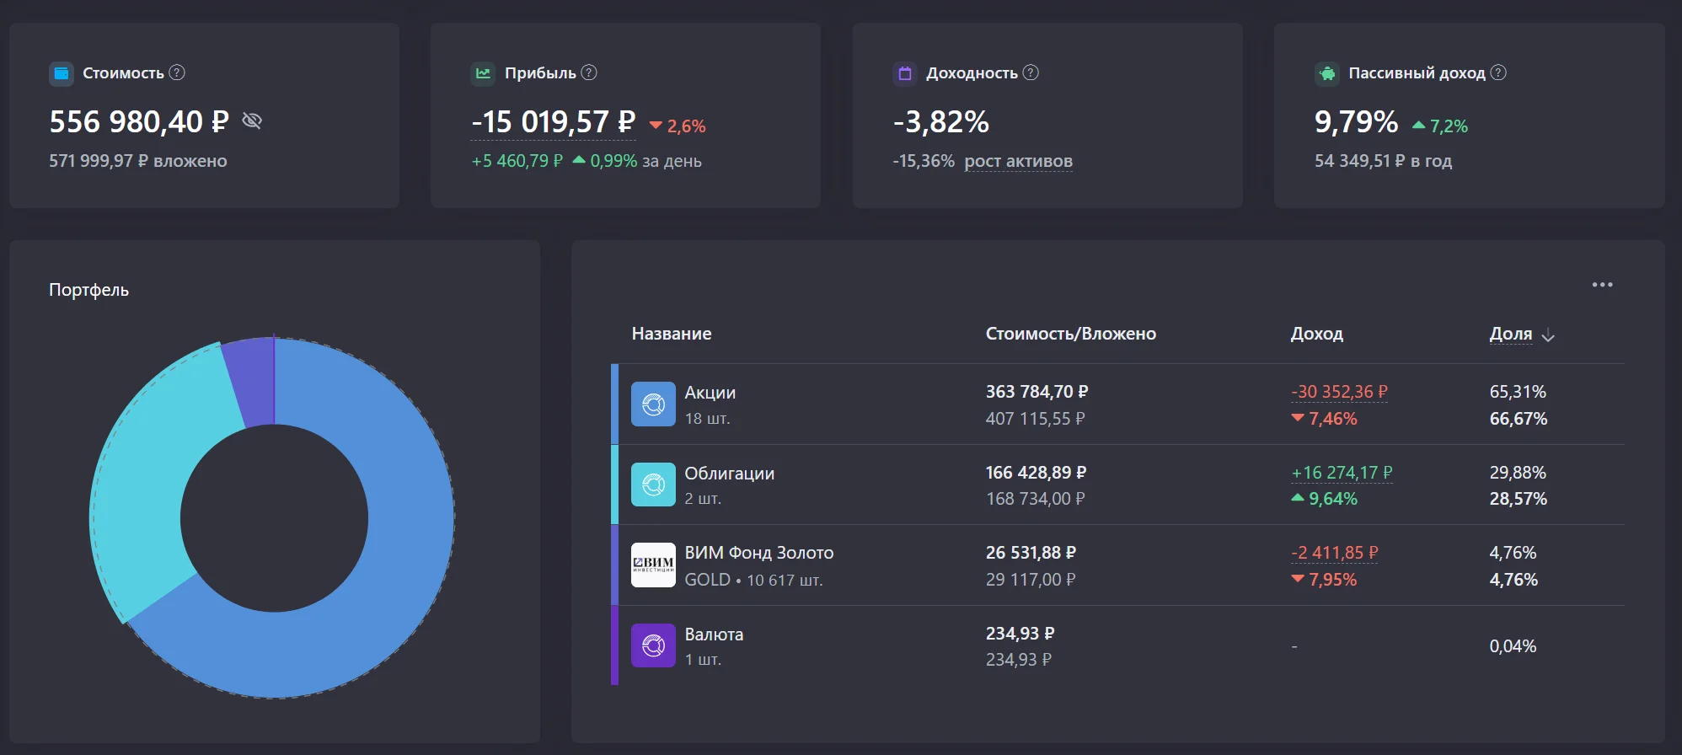Sort the table by Доля column
Image resolution: width=1682 pixels, height=755 pixels.
point(1510,334)
